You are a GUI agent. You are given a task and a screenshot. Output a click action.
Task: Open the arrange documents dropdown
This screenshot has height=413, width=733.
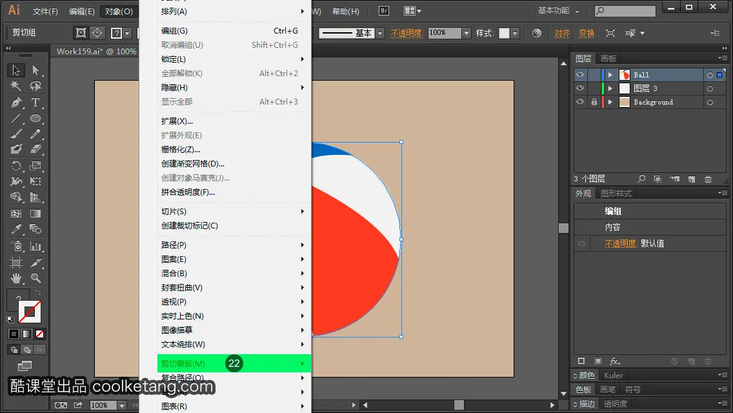[412, 10]
